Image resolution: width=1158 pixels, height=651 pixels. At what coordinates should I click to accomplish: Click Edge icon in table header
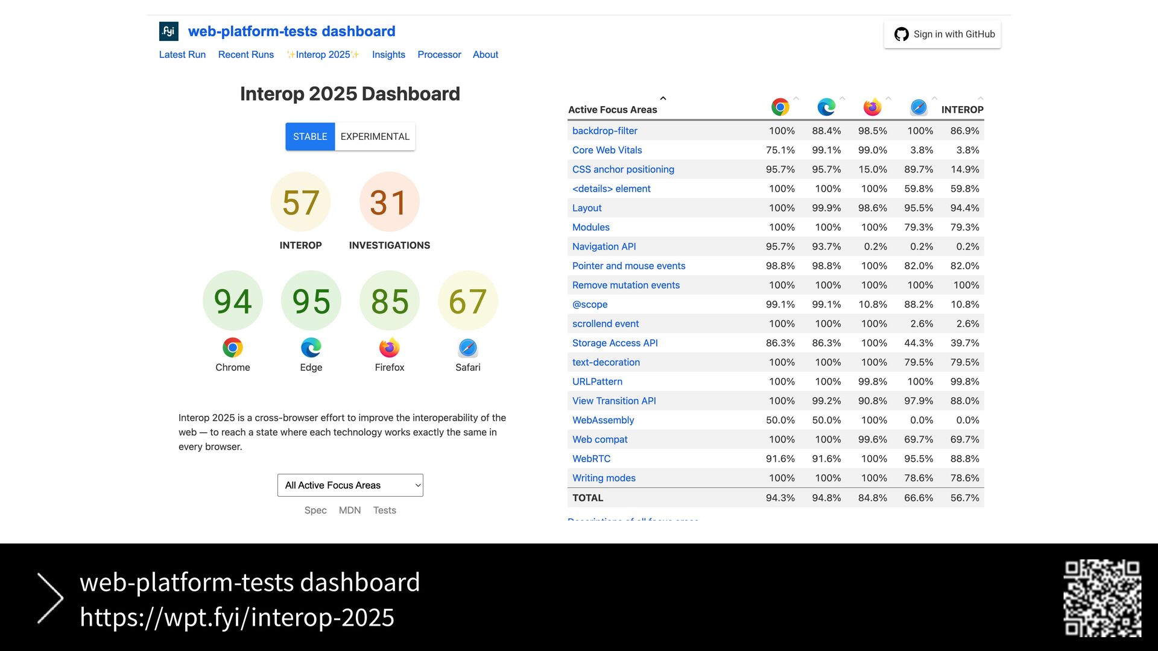point(826,107)
